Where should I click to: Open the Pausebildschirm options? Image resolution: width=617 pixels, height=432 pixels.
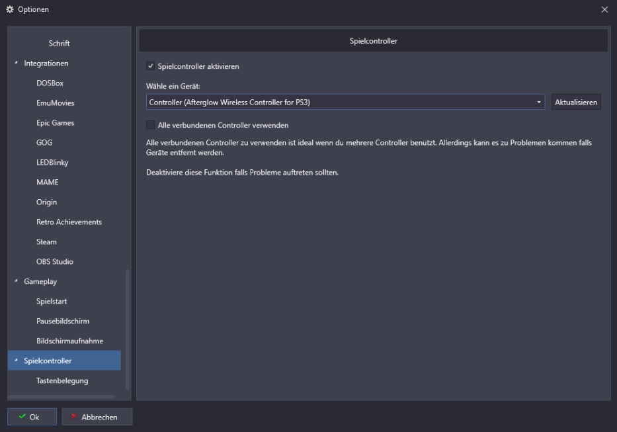point(63,321)
